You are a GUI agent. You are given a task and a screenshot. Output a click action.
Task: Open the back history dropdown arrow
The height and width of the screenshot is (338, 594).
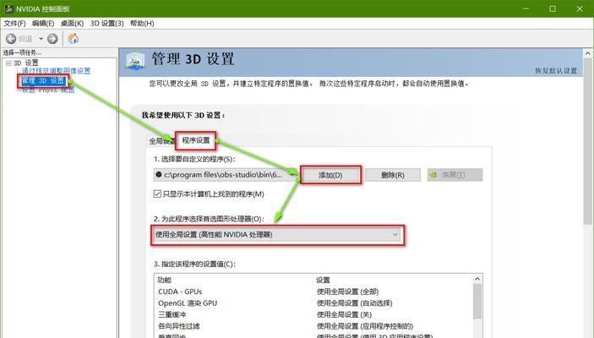tap(41, 38)
